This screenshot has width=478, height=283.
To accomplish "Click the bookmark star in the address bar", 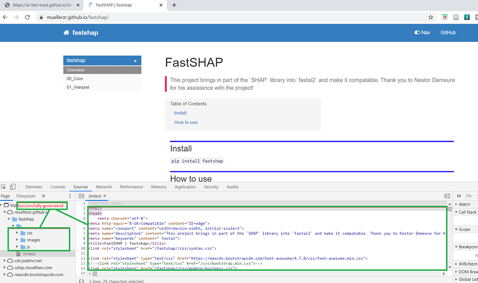I will click(430, 17).
